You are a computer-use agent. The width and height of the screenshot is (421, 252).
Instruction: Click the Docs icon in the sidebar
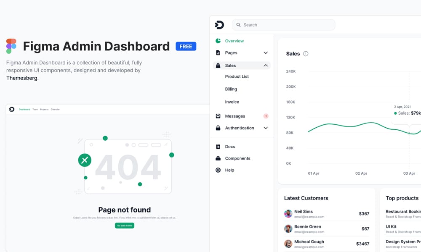coord(217,146)
